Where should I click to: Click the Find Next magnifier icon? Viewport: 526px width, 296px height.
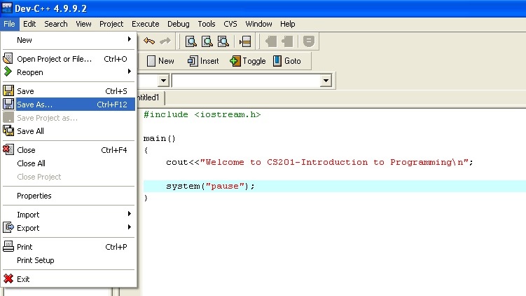(223, 41)
